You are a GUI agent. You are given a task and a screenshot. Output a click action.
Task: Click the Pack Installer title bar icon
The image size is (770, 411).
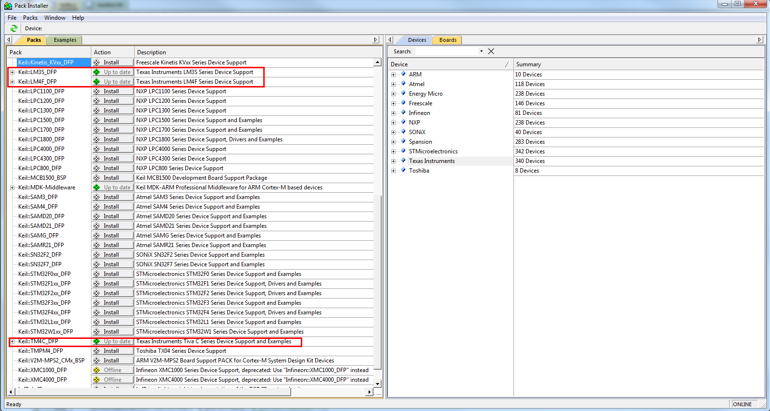pyautogui.click(x=8, y=6)
